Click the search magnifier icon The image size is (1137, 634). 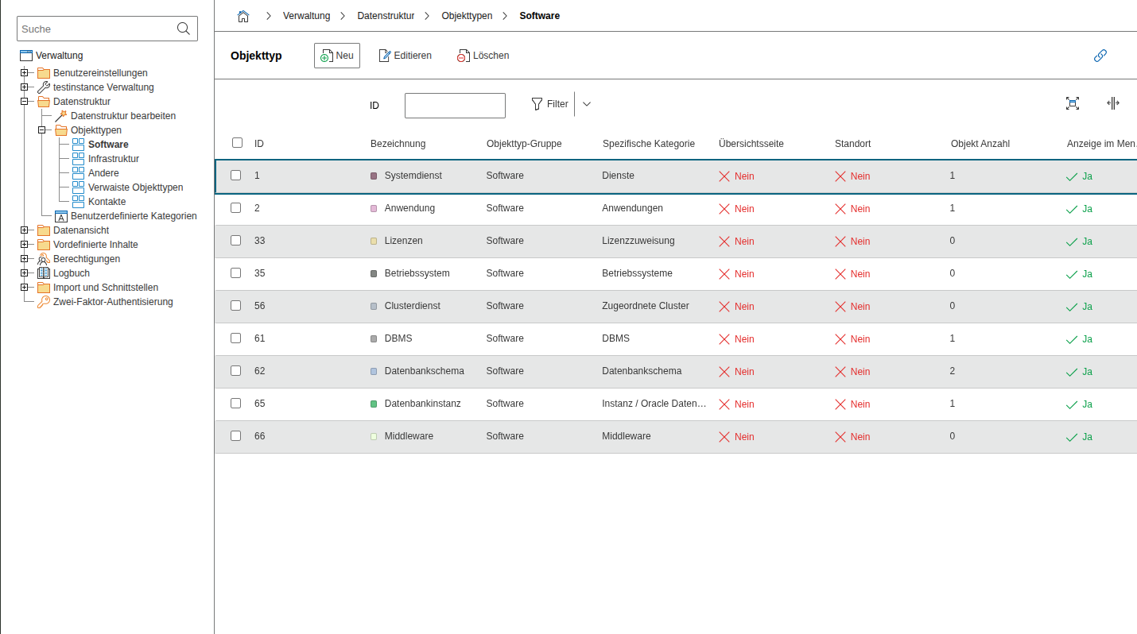(184, 29)
